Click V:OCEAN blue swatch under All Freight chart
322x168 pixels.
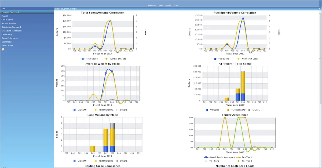click(x=207, y=110)
